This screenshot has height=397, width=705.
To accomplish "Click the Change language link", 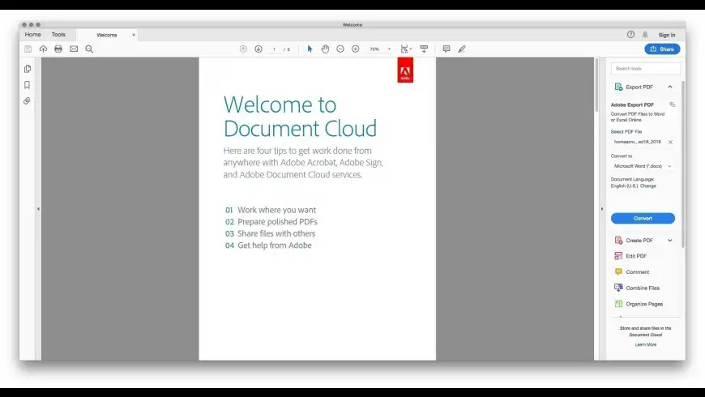I will 648,186.
